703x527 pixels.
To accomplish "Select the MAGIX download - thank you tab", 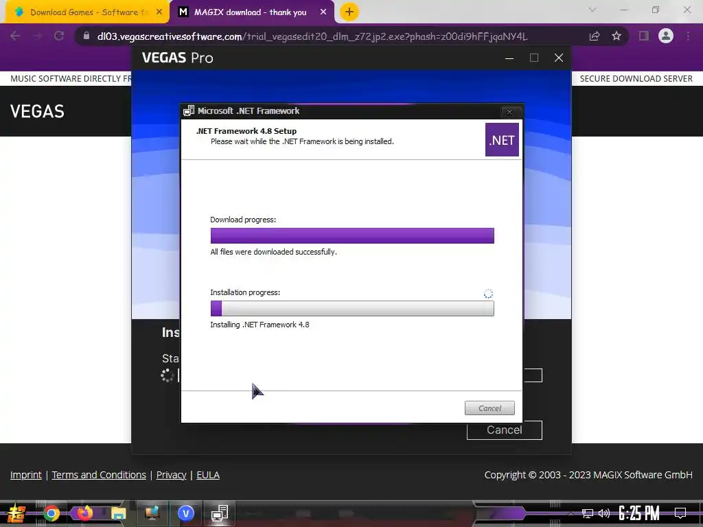I will pos(252,12).
